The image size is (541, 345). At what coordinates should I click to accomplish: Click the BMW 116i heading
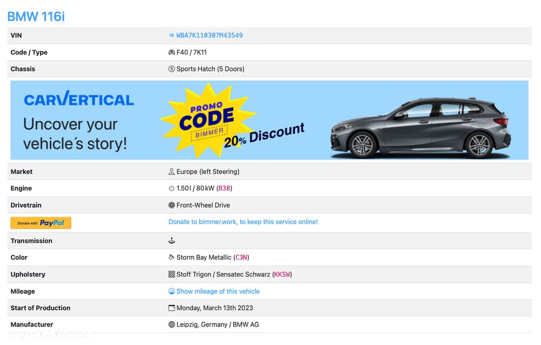36,16
